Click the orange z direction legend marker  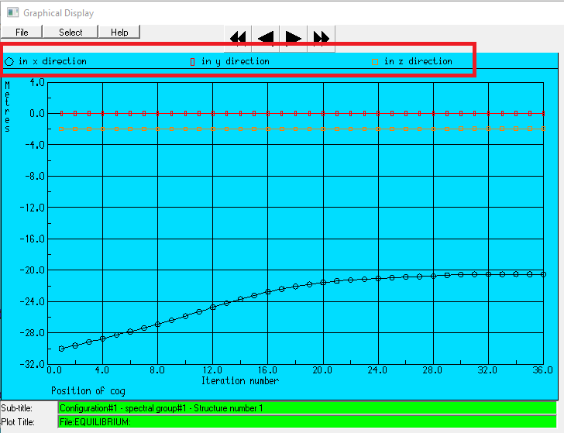[x=375, y=62]
